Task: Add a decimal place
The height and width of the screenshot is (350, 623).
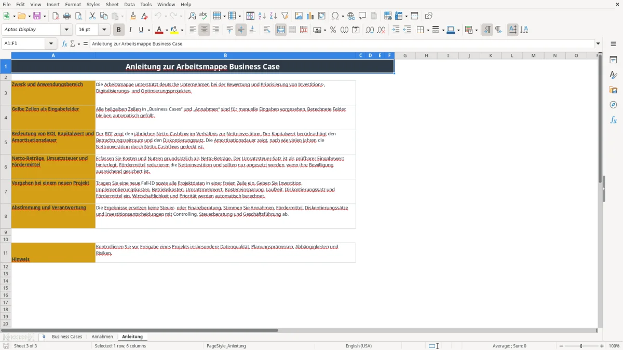Action: [x=370, y=30]
